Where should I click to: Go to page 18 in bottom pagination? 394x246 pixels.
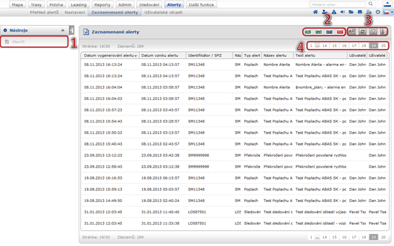point(364,237)
